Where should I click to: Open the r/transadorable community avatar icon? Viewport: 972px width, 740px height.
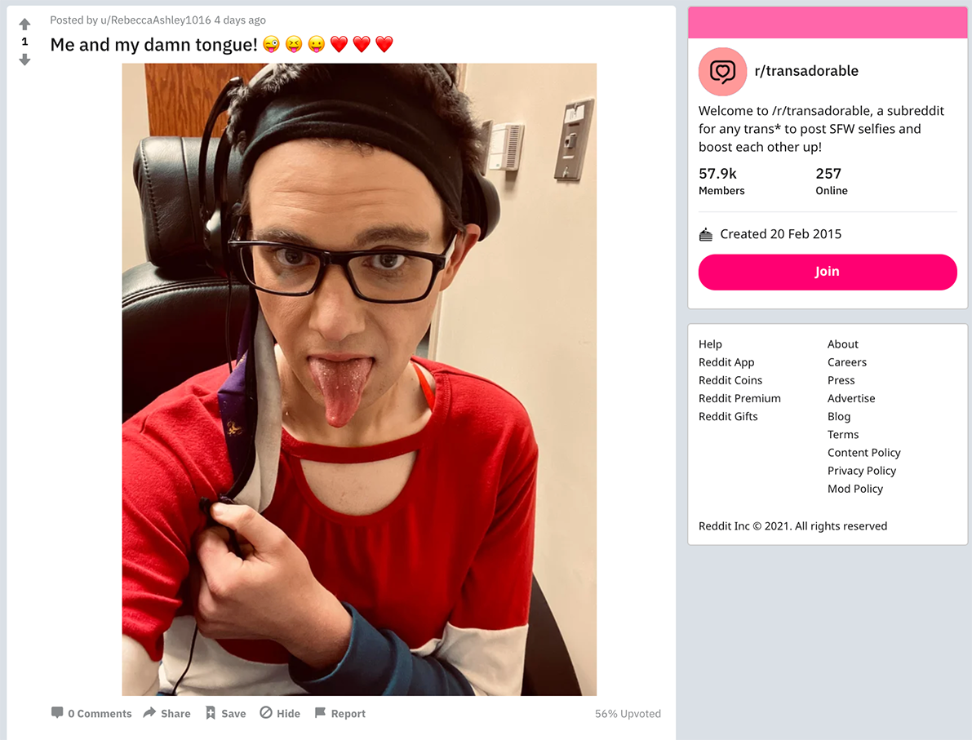(722, 71)
